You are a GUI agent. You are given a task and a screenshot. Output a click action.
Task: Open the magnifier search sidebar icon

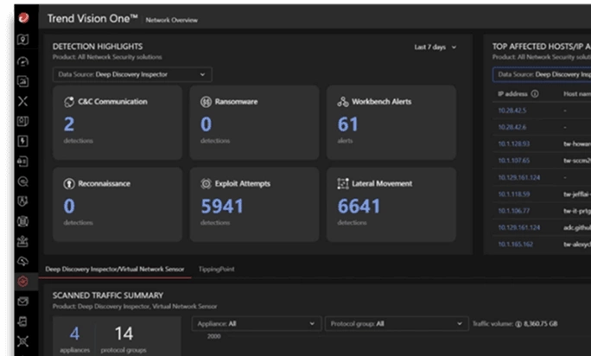pyautogui.click(x=23, y=181)
